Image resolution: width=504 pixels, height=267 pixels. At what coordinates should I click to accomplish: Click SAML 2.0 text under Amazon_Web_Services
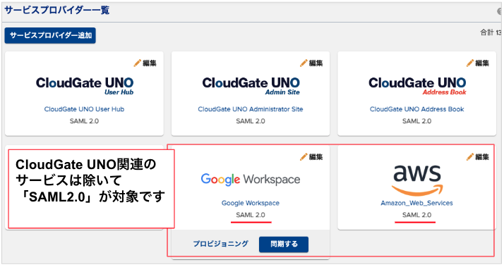point(417,215)
